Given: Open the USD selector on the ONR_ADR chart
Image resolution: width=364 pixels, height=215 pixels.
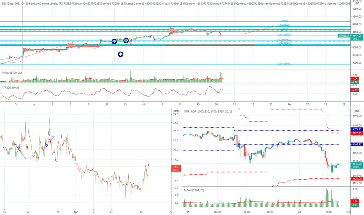Looking at the screenshot, I should (x=357, y=111).
